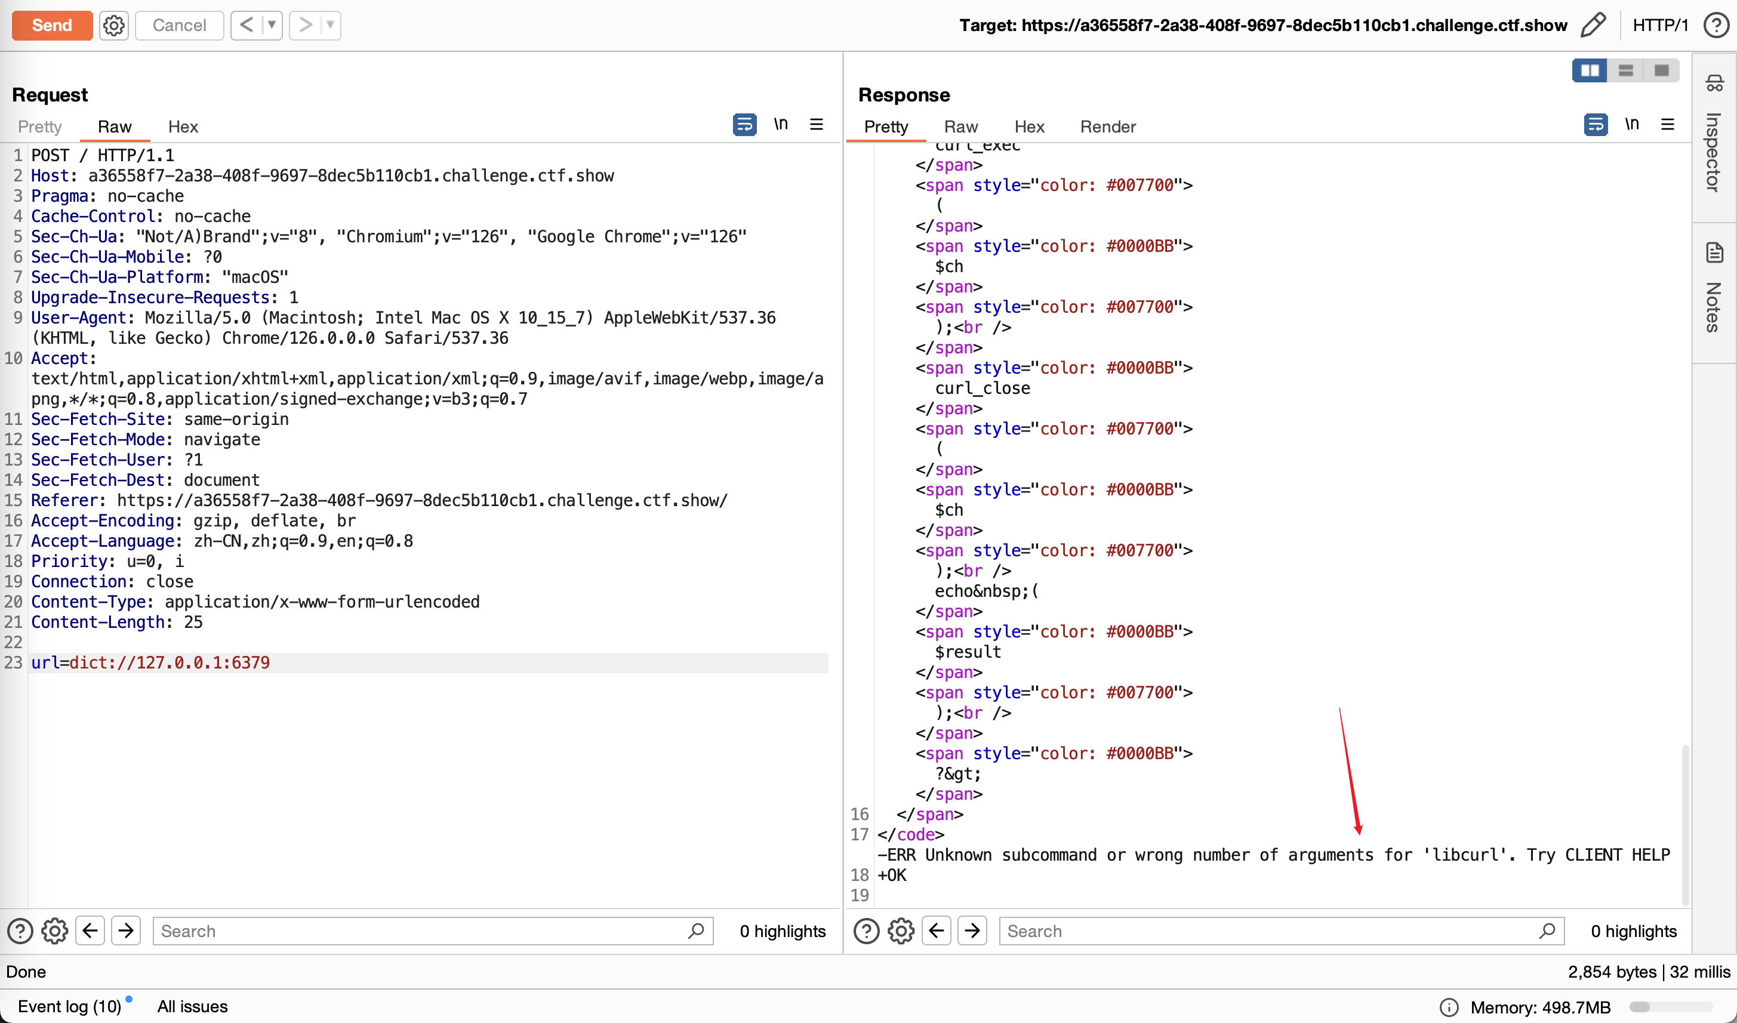Select the Response Raw tab
The image size is (1737, 1023).
[x=961, y=127]
